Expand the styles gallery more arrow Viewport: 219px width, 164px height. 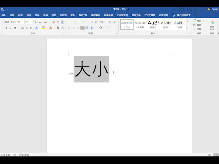point(188,28)
